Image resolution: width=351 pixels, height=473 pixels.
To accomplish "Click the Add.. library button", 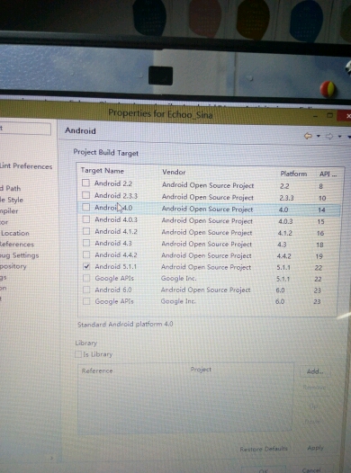I will (315, 371).
